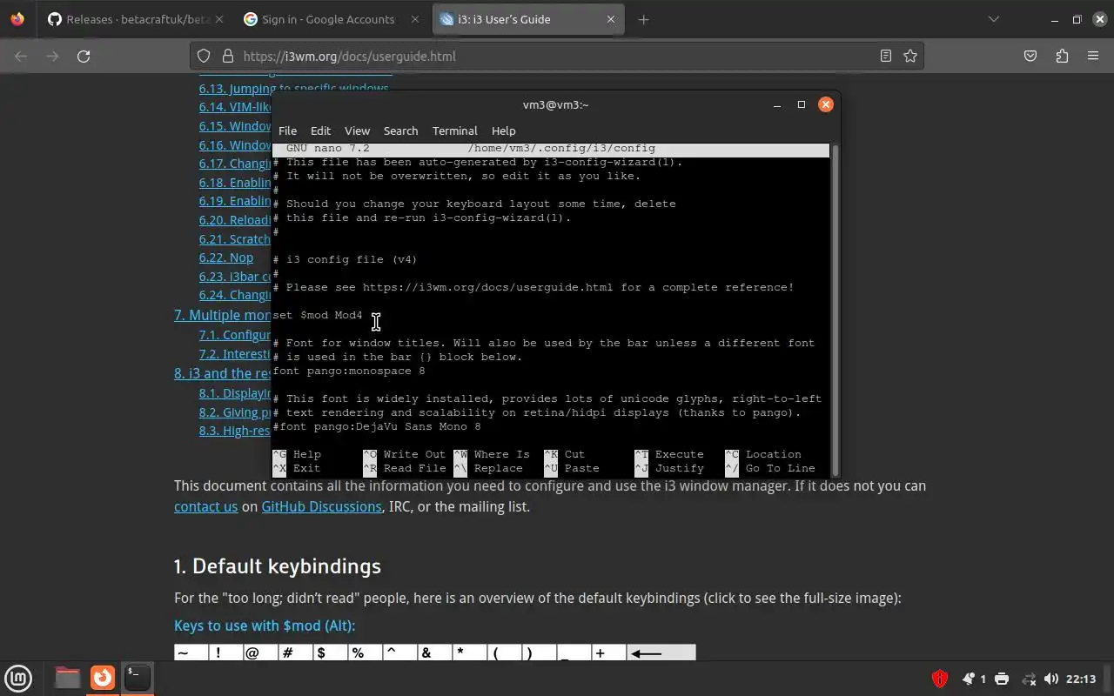Viewport: 1114px width, 696px height.
Task: Close the vm3 terminal window
Action: [826, 104]
